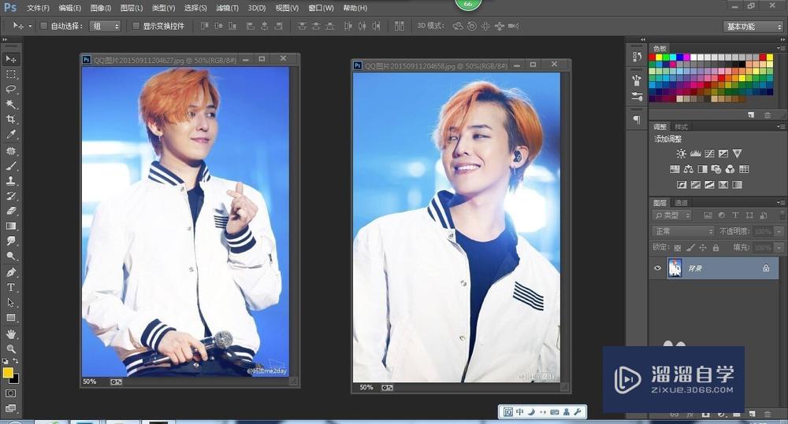Pick the first red swatch in 色板
788x424 pixels.
tap(652, 57)
